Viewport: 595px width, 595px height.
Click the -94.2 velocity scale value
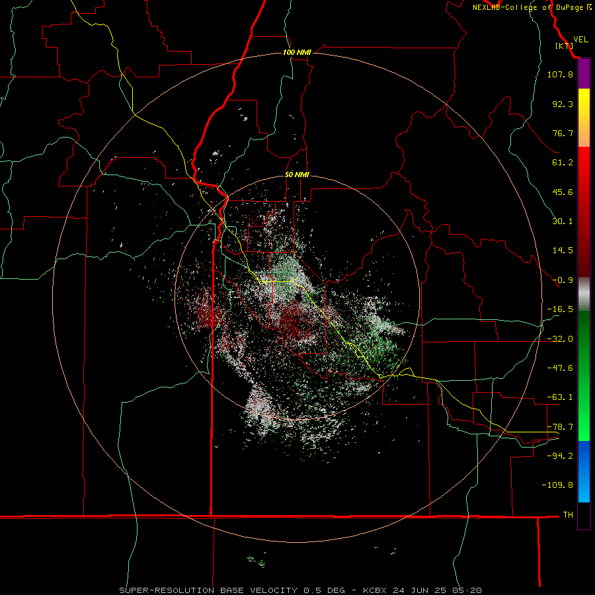click(x=560, y=456)
